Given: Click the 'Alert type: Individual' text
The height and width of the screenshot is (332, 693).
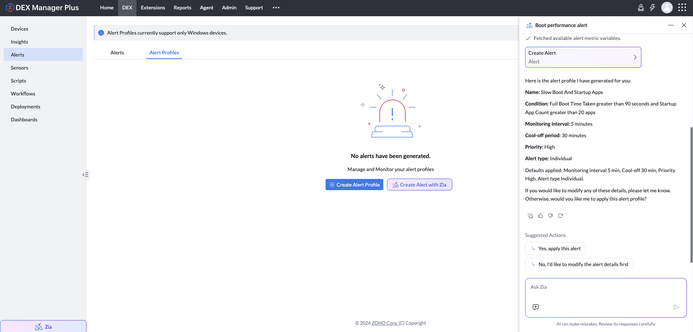Looking at the screenshot, I should pos(548,158).
